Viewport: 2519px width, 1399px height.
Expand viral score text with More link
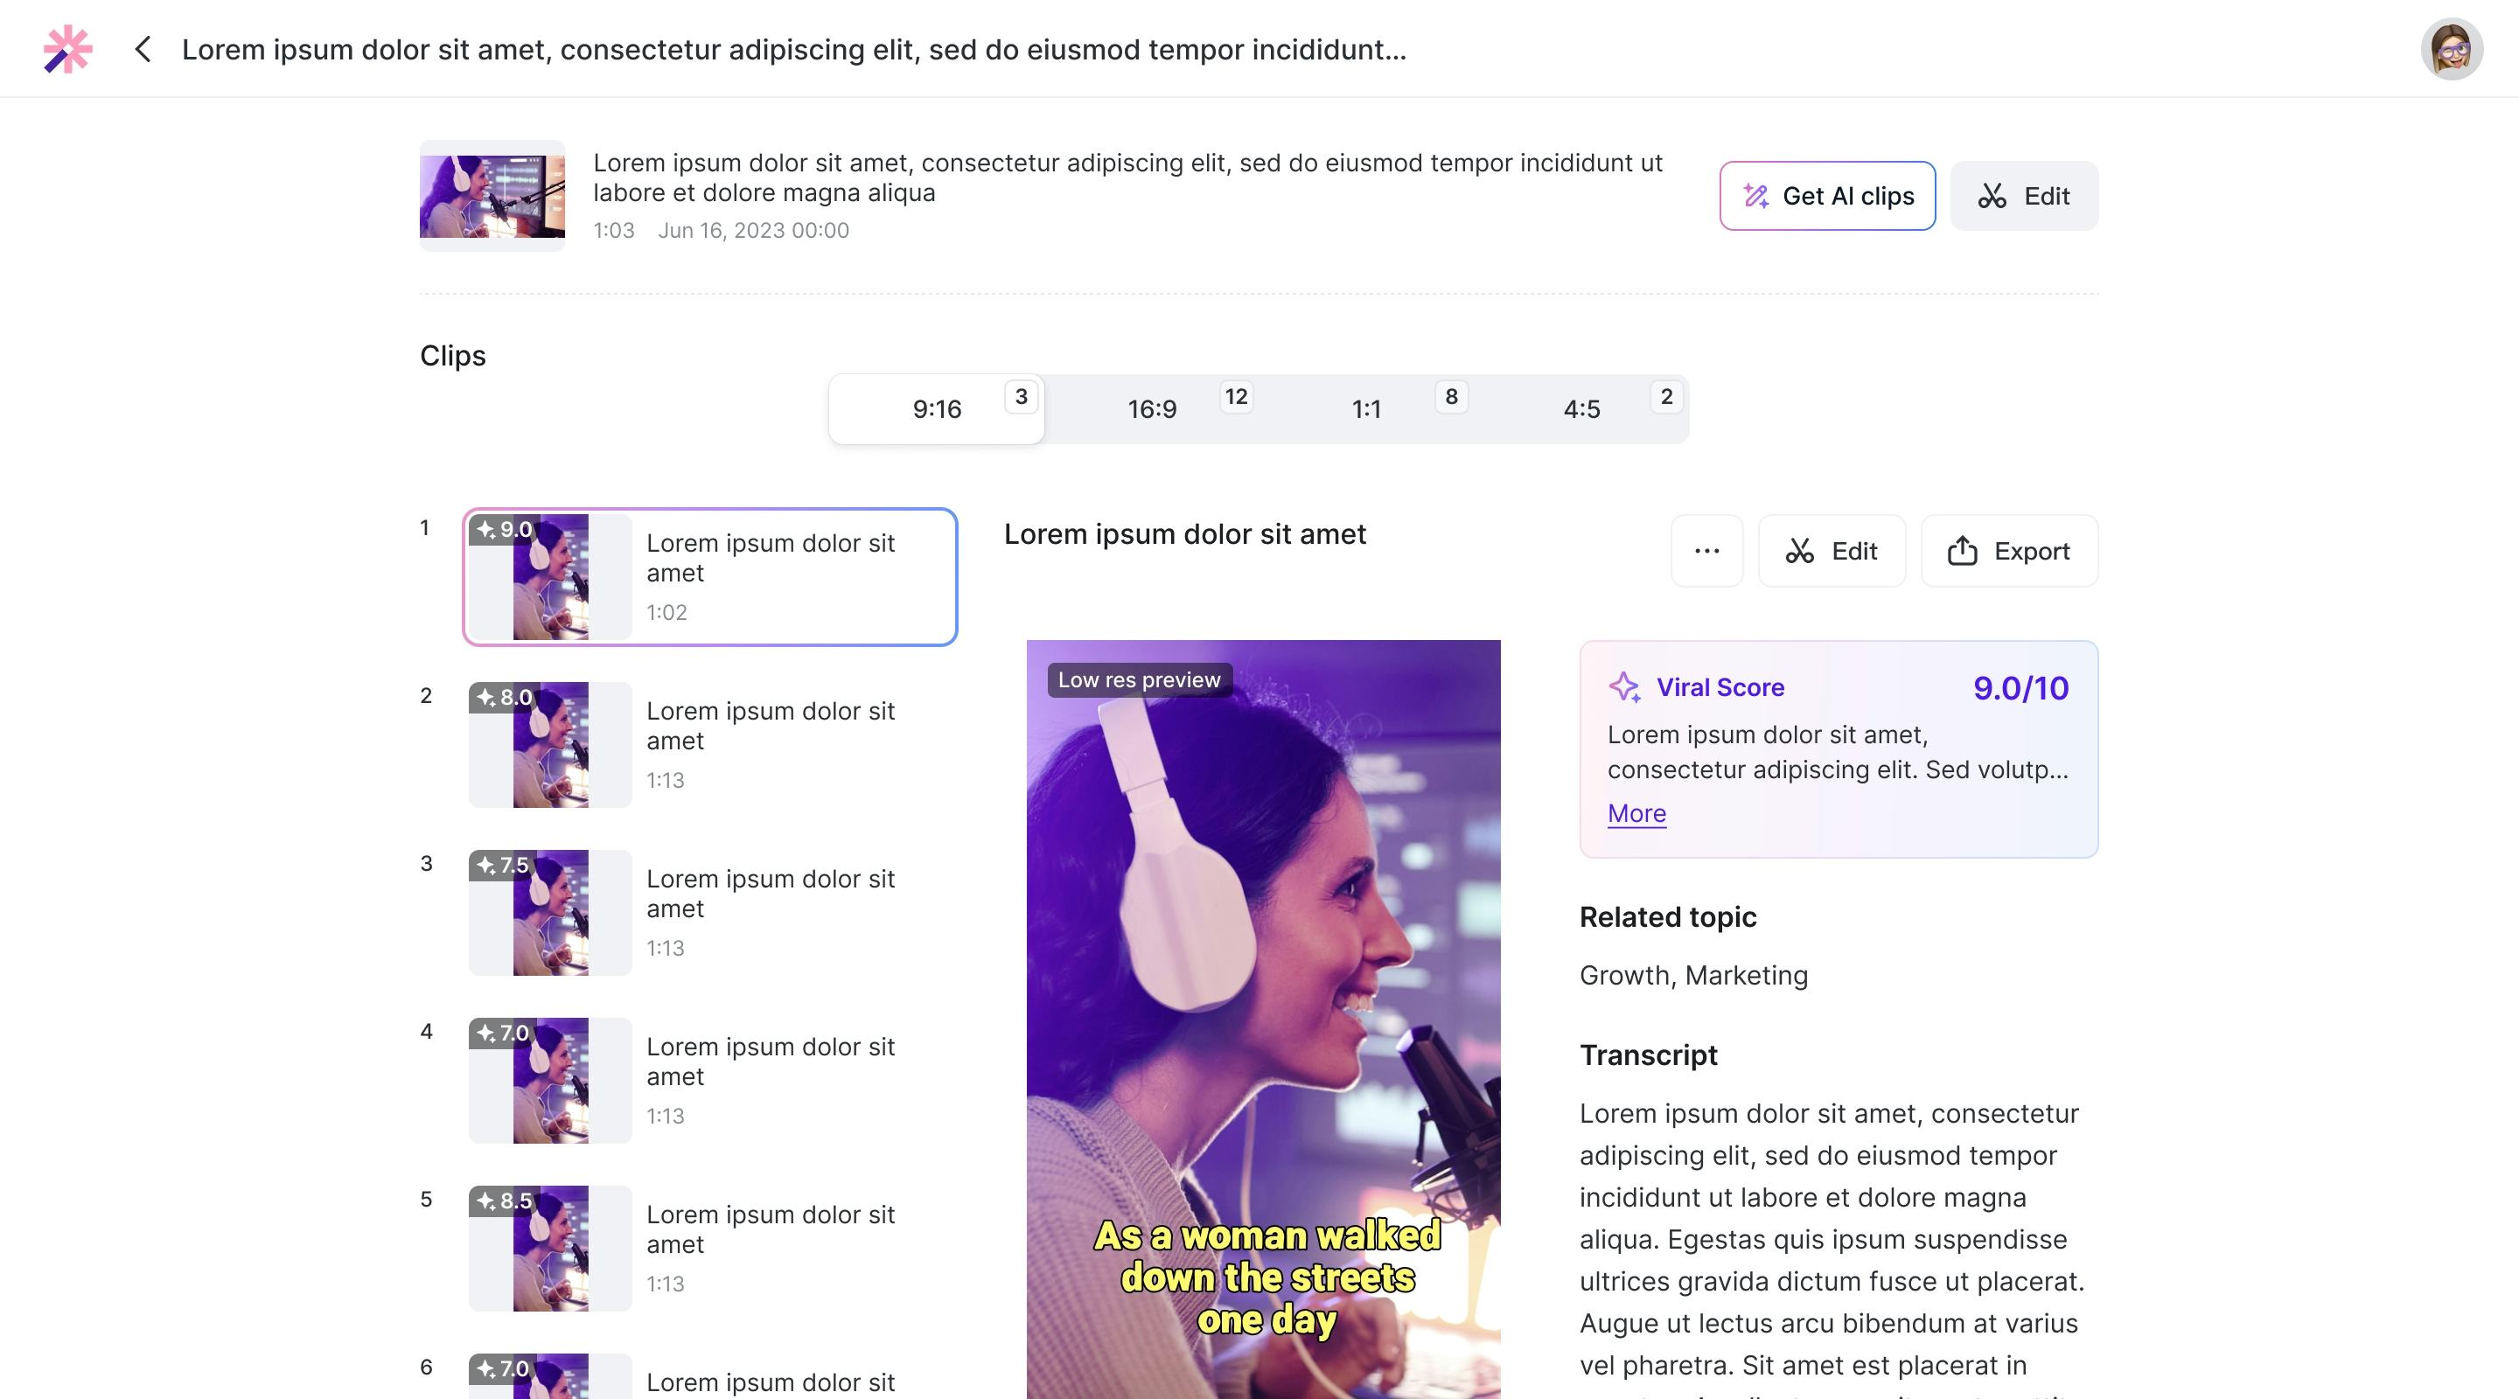(1636, 813)
